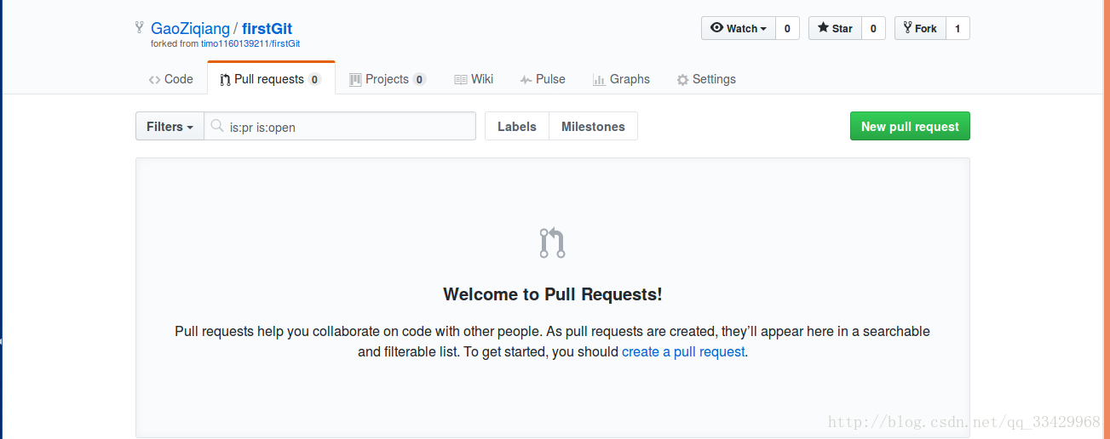Click the large pull request icon
The height and width of the screenshot is (439, 1110).
(552, 242)
